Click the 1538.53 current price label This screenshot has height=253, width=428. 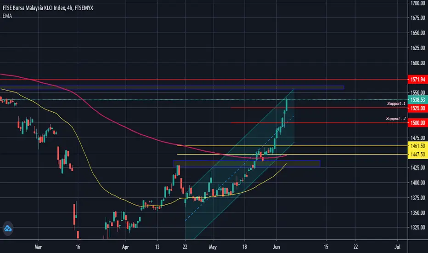click(x=417, y=100)
